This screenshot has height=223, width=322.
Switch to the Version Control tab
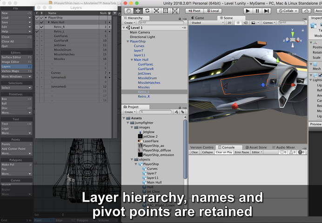coord(201,147)
